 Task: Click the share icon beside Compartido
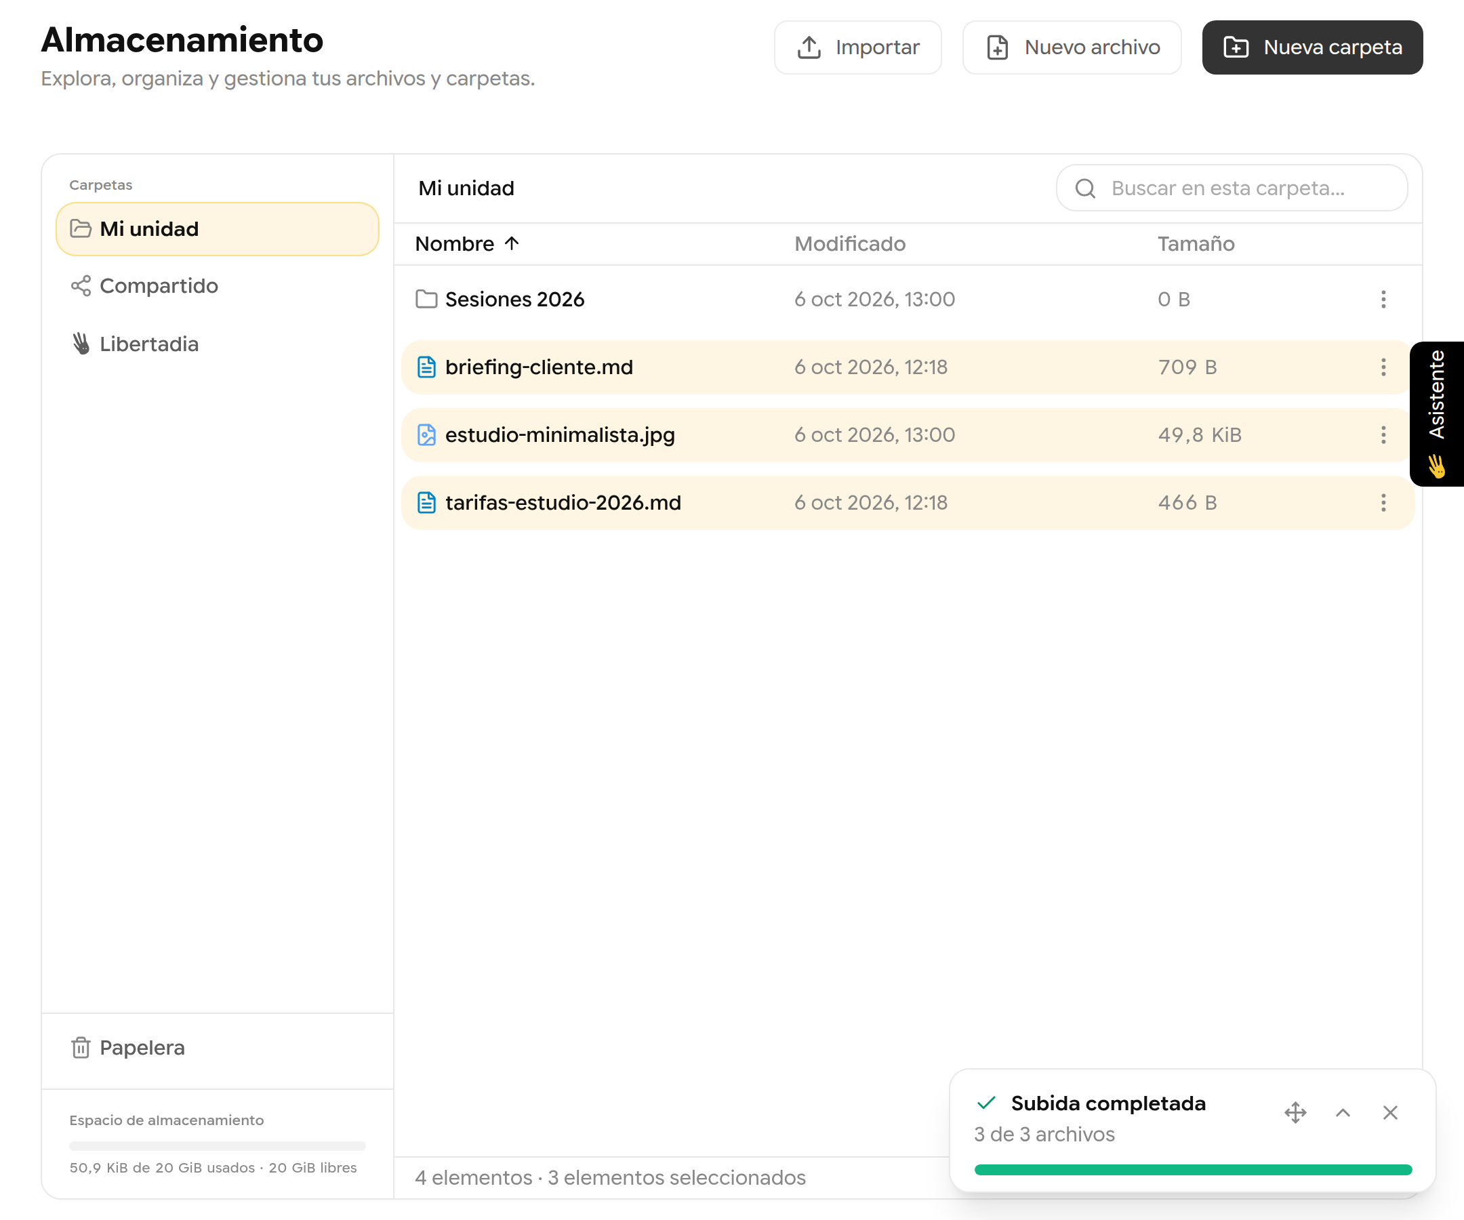coord(81,286)
